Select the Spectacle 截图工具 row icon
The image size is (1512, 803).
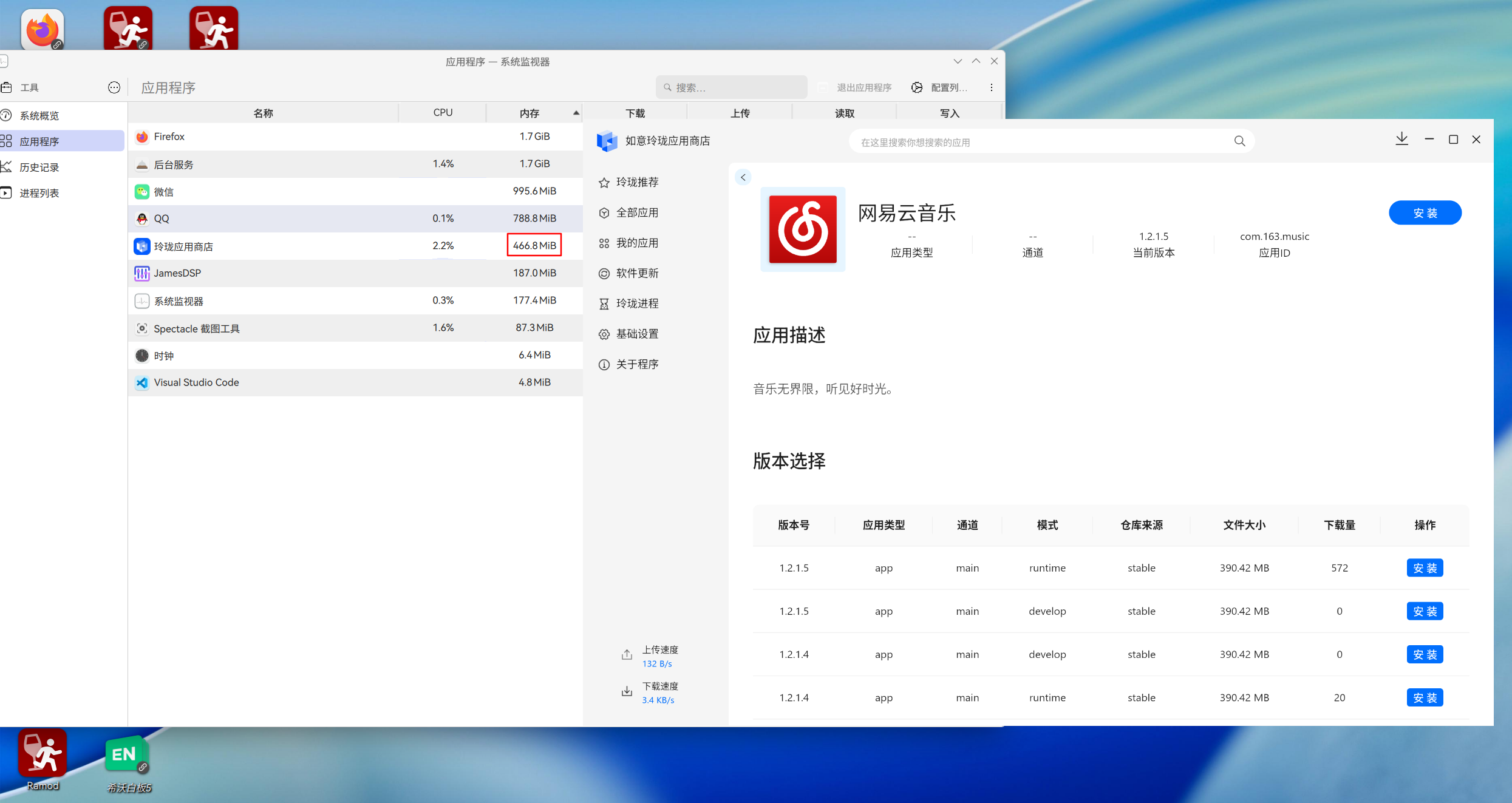coord(142,328)
